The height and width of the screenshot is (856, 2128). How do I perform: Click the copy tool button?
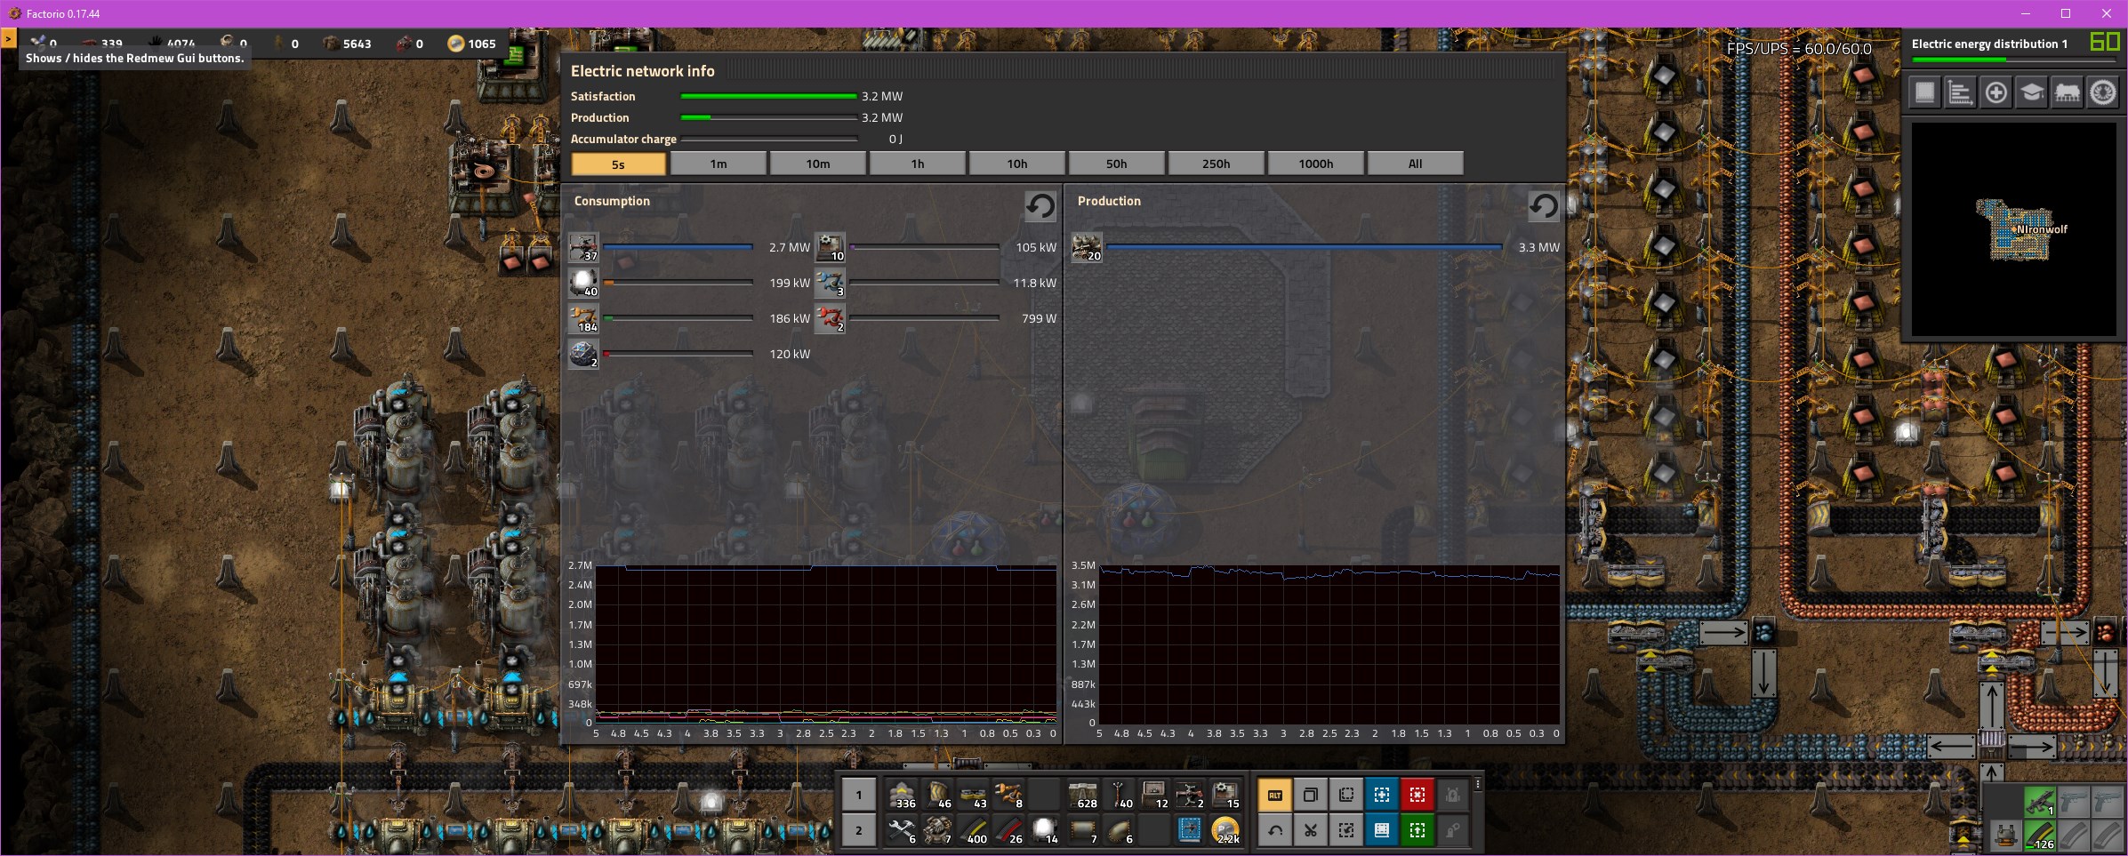[1311, 795]
